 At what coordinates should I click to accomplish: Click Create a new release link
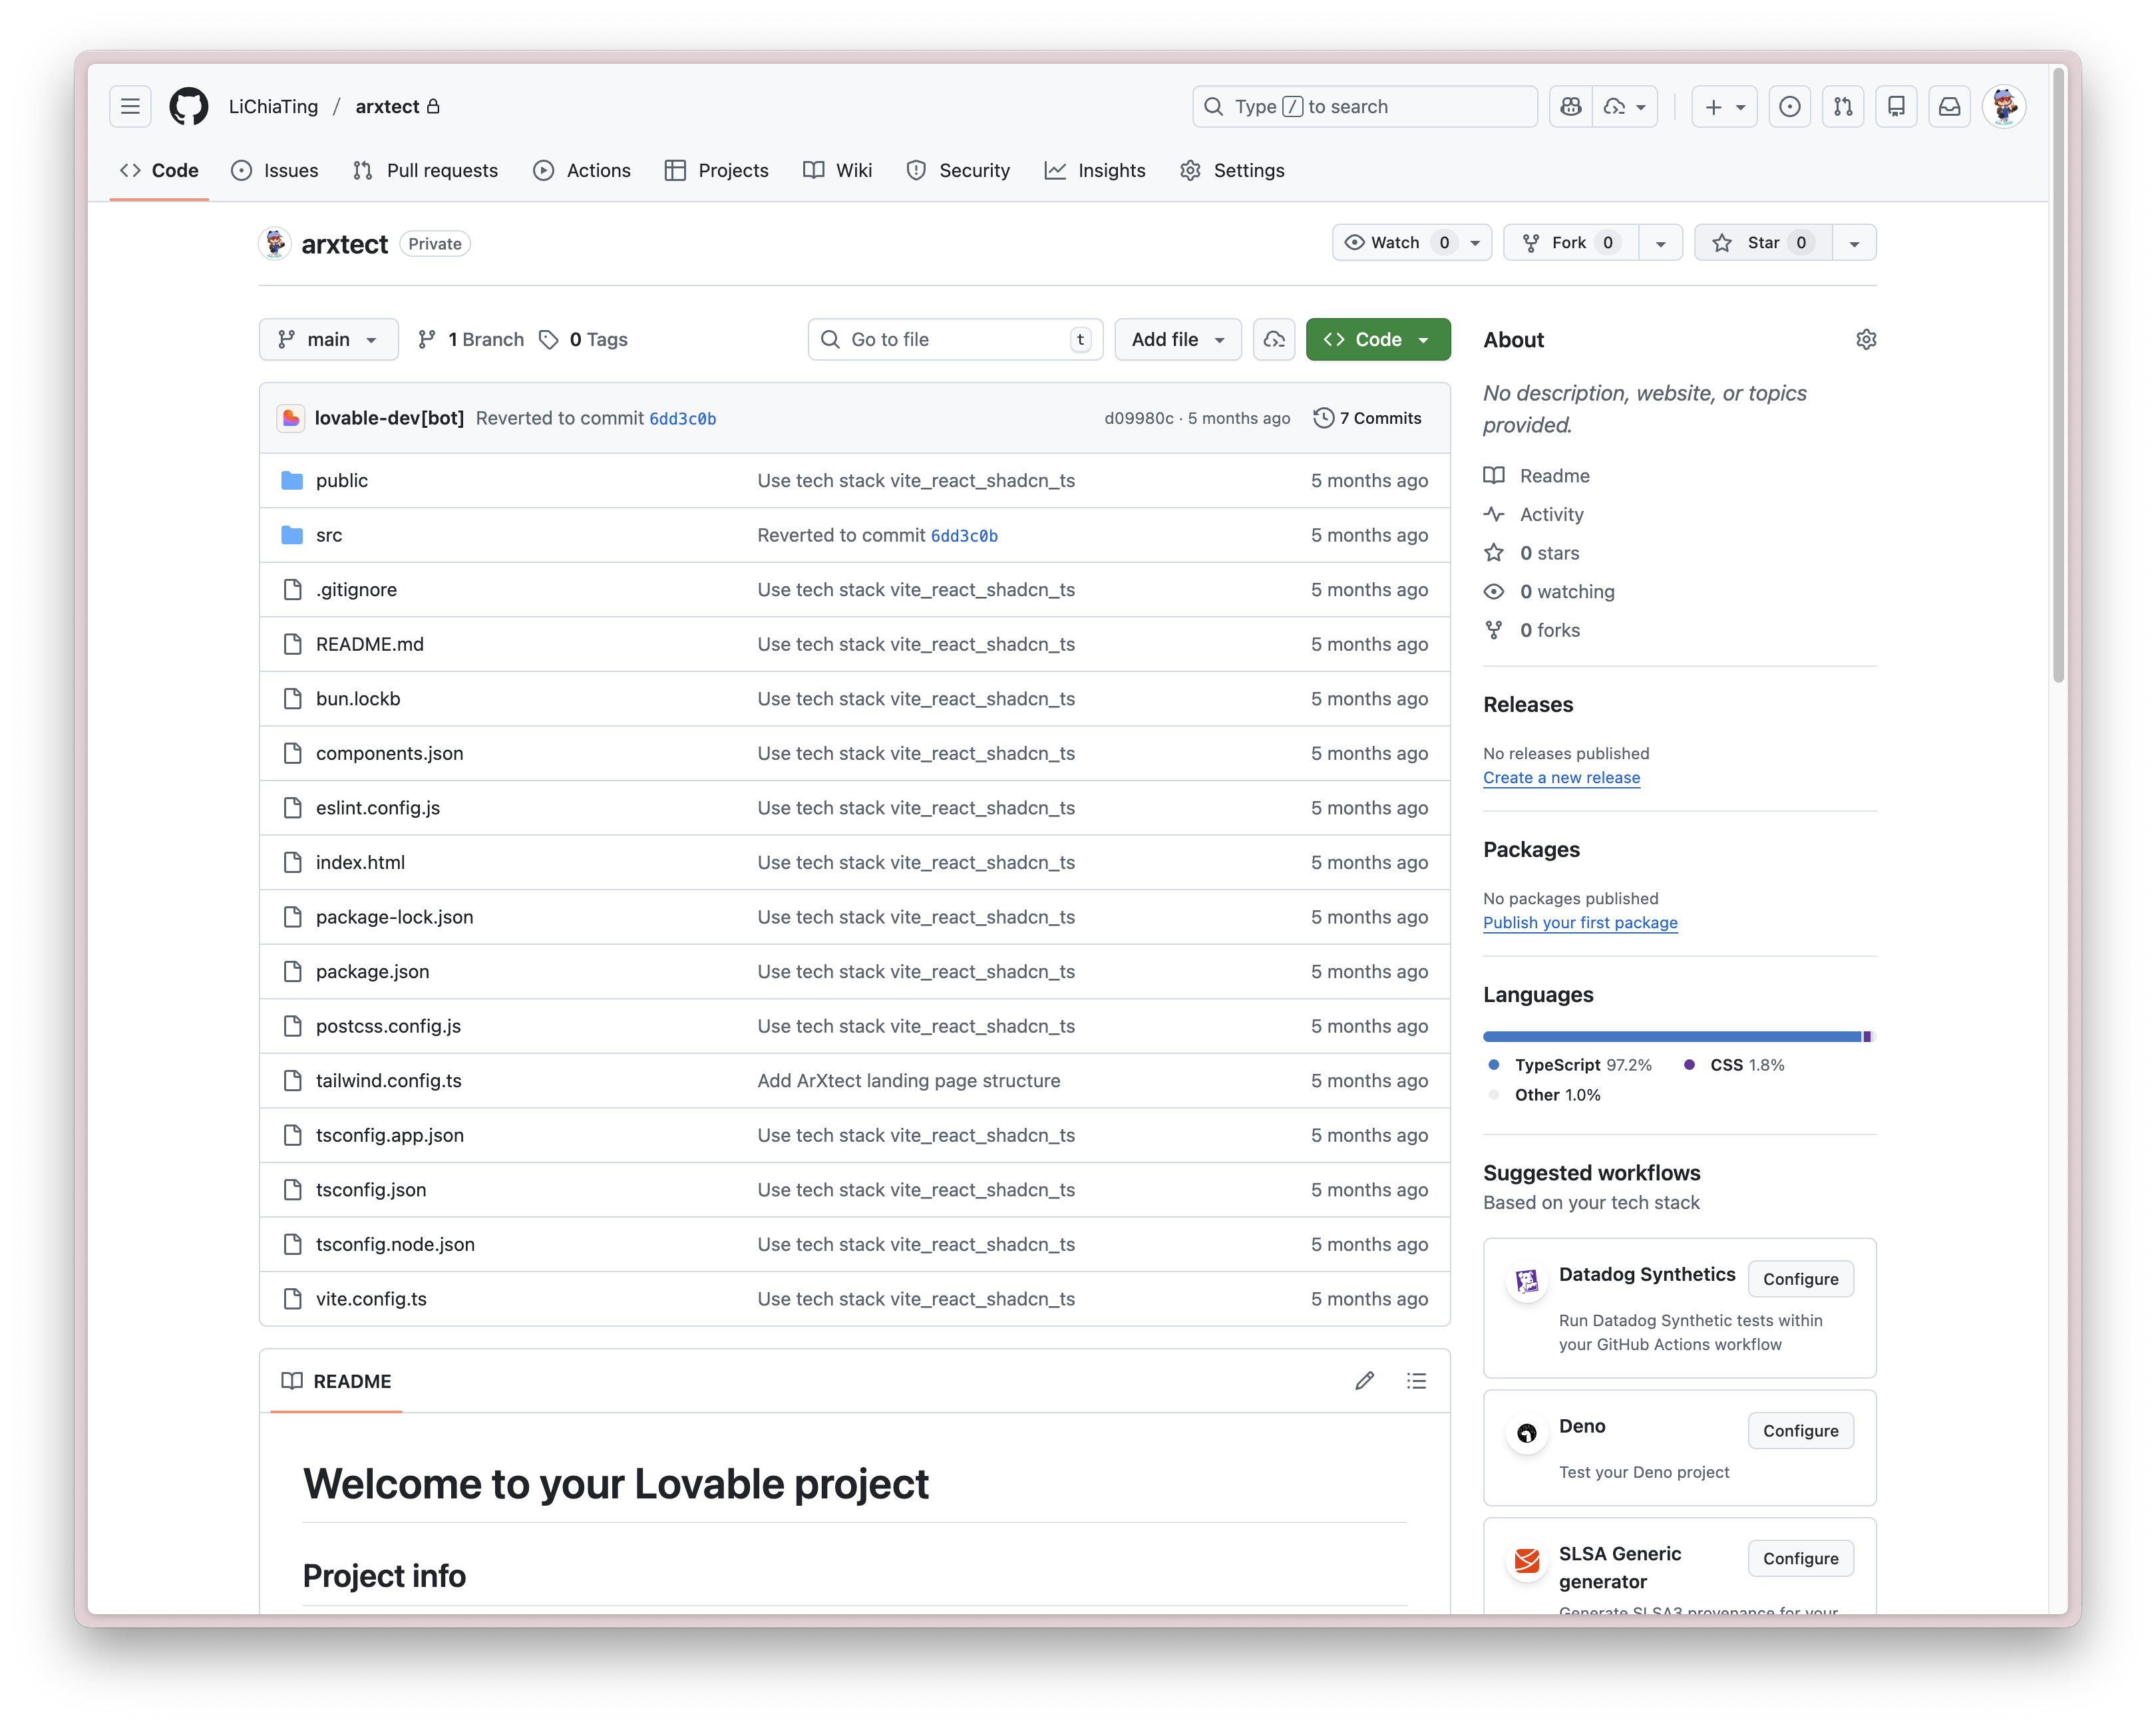[1561, 778]
